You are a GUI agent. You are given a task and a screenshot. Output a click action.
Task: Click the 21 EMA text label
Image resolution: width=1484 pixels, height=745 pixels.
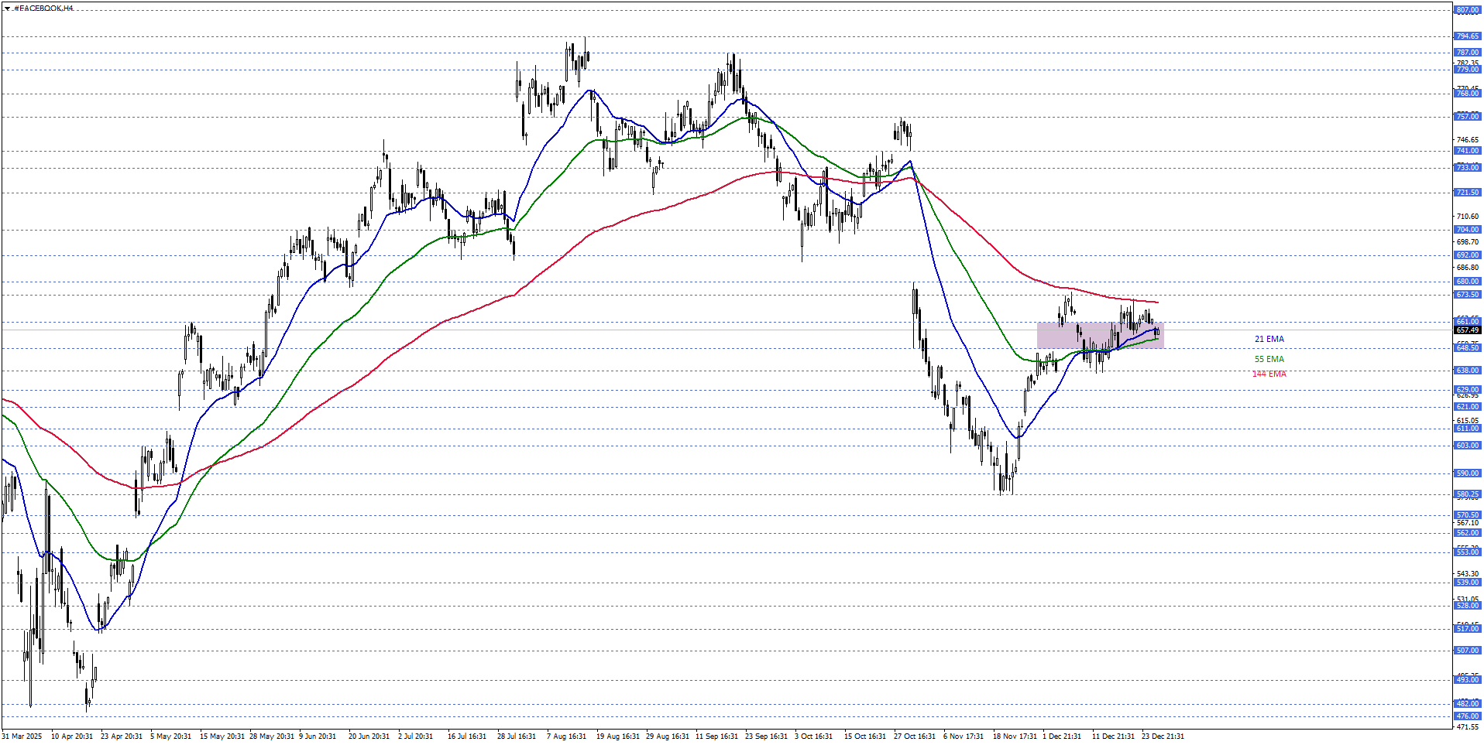click(1269, 339)
